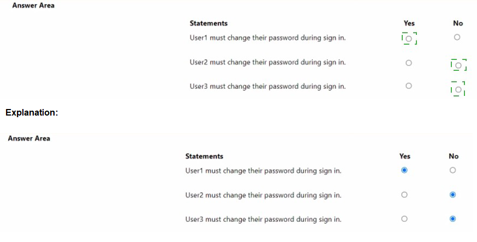Click the Answer Area title above Explanation

pos(33,5)
